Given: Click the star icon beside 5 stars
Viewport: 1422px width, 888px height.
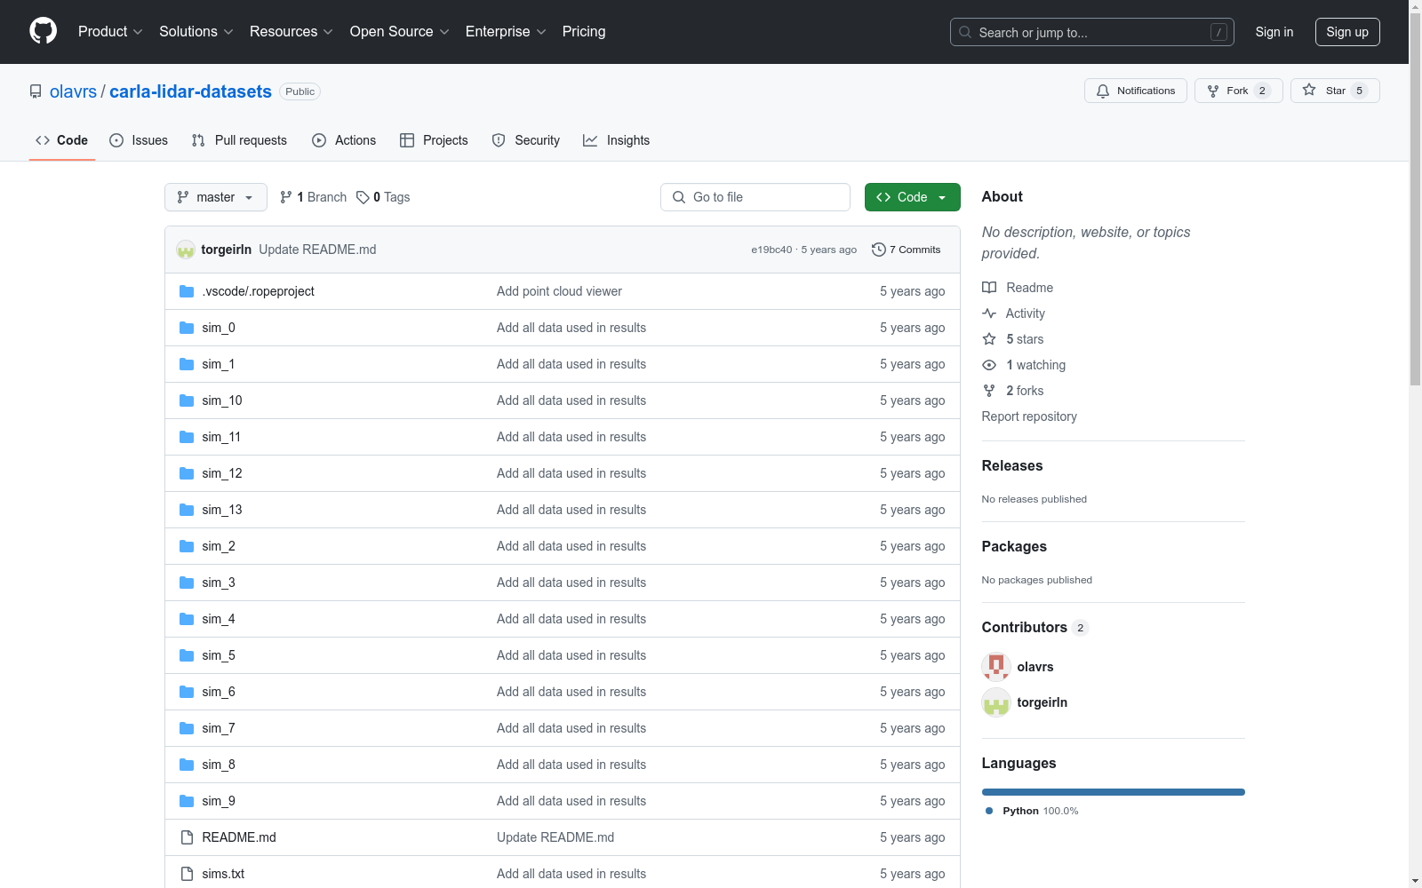Looking at the screenshot, I should click(x=989, y=339).
